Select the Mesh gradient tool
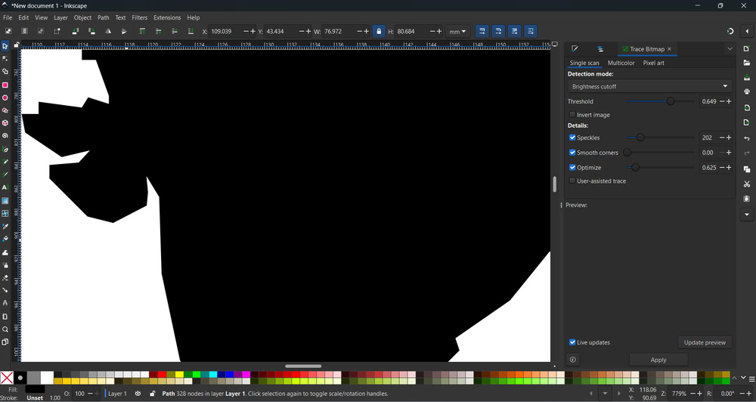Screen dimensions: 756x402 pyautogui.click(x=5, y=213)
